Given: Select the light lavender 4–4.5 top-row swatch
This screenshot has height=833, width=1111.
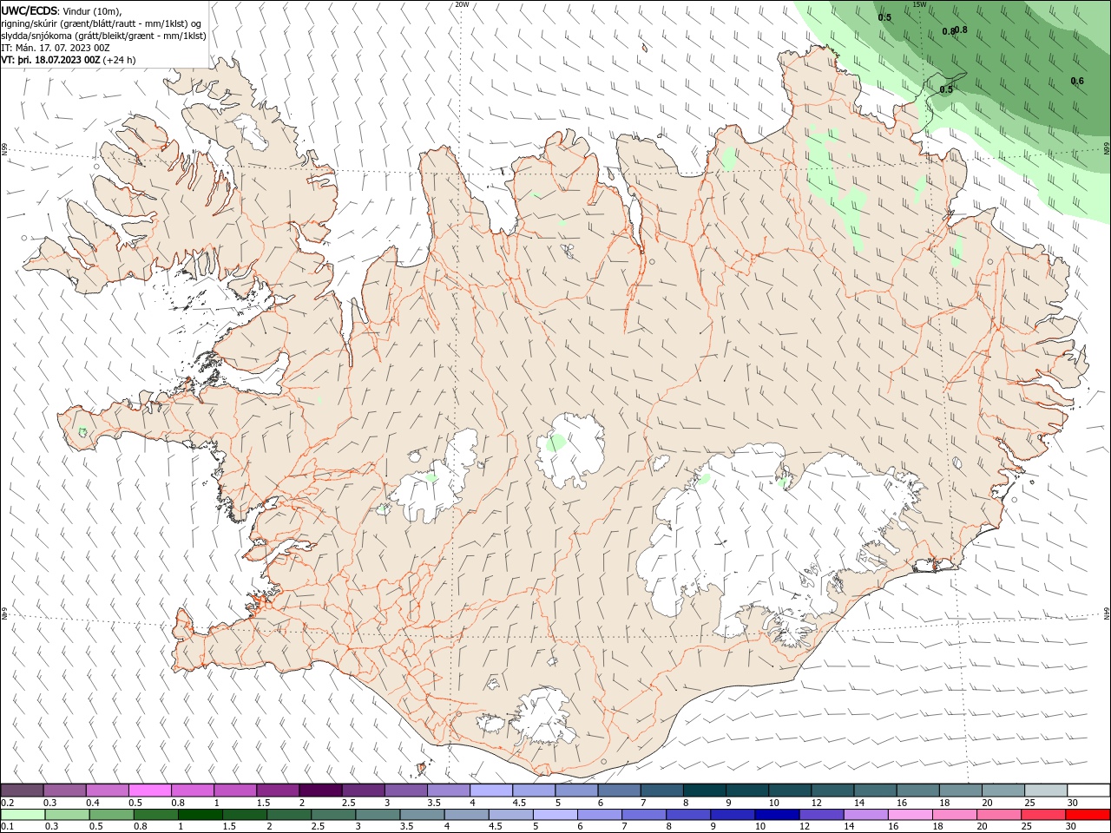Looking at the screenshot, I should coord(490,790).
